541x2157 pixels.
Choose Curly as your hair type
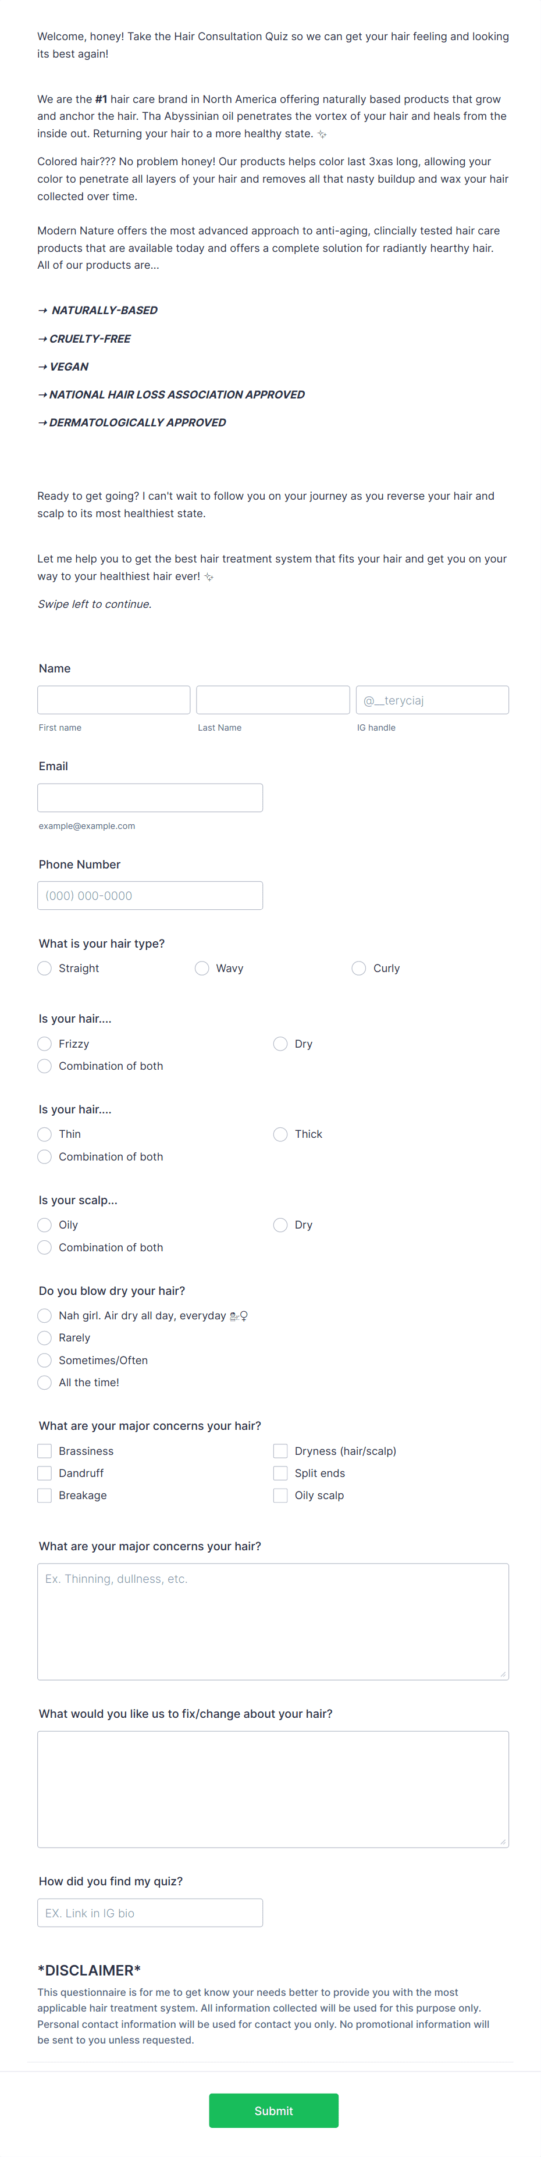click(358, 968)
